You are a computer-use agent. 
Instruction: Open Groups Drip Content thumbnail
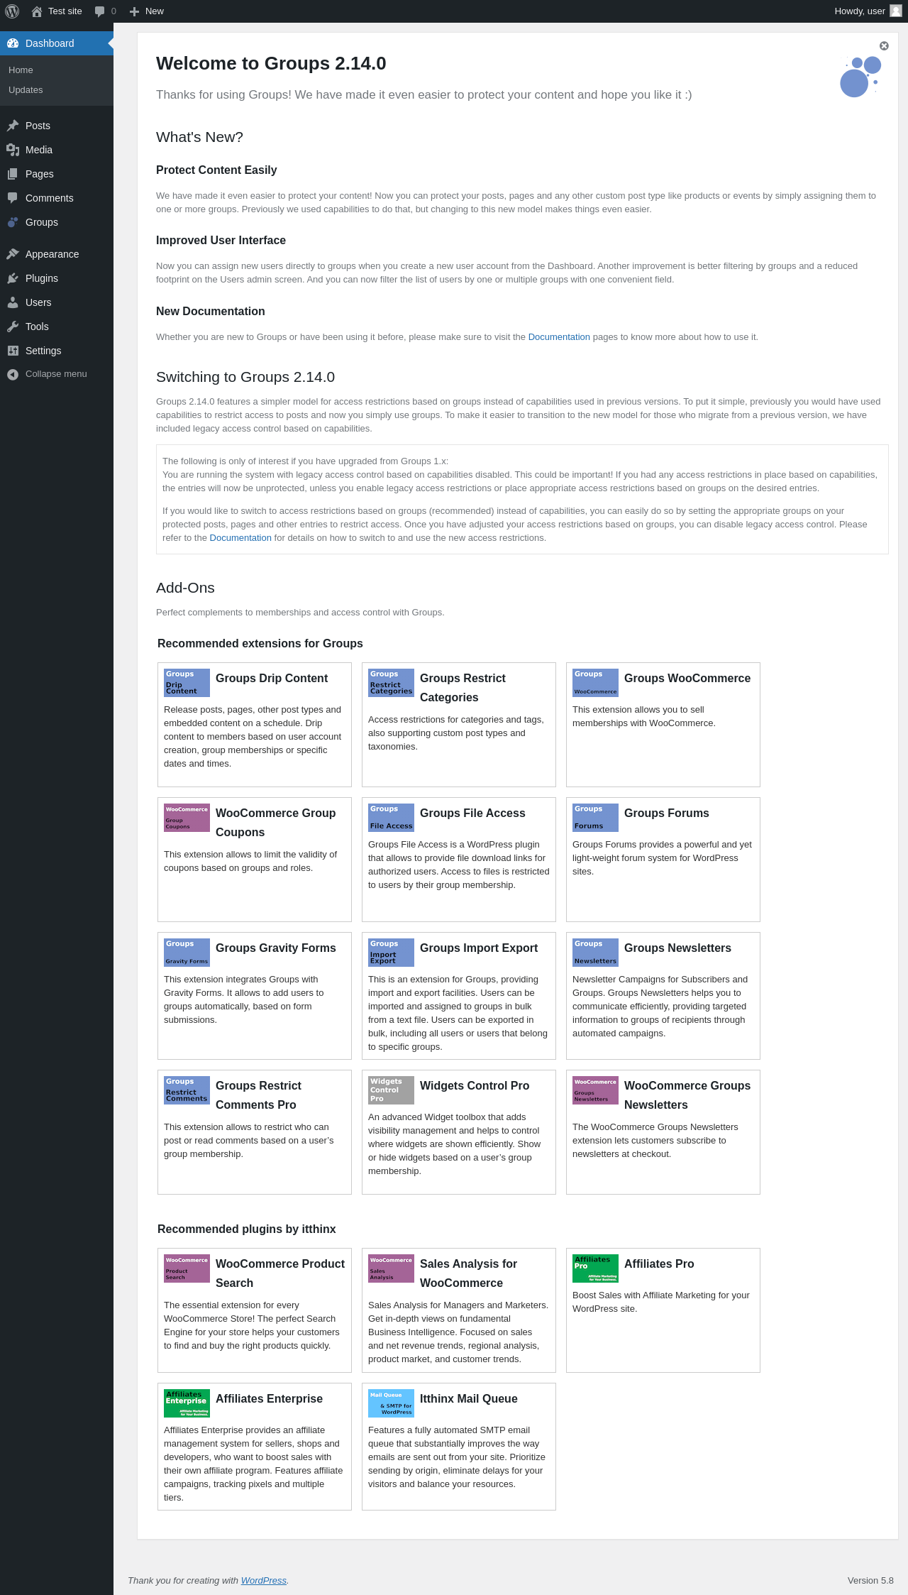pyautogui.click(x=187, y=683)
